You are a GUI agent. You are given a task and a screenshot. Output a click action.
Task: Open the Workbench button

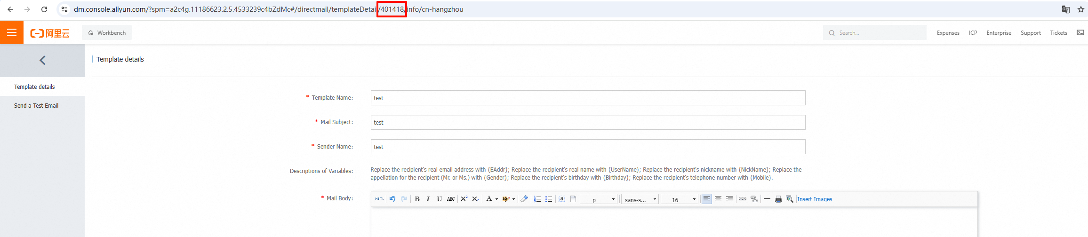[x=107, y=33]
